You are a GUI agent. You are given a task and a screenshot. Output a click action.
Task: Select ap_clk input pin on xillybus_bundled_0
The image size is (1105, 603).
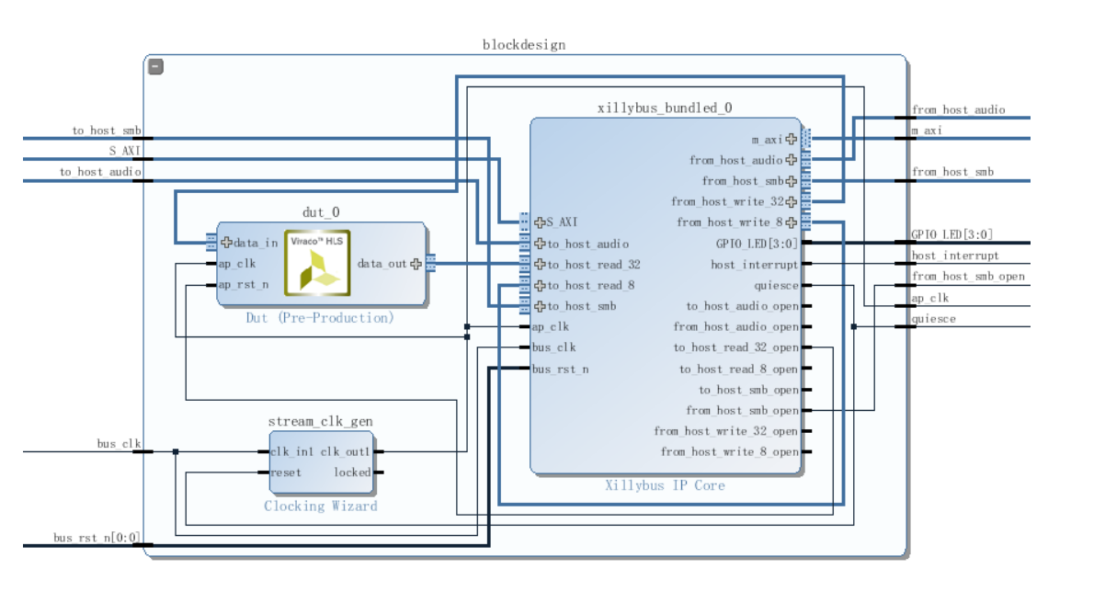[x=551, y=326]
